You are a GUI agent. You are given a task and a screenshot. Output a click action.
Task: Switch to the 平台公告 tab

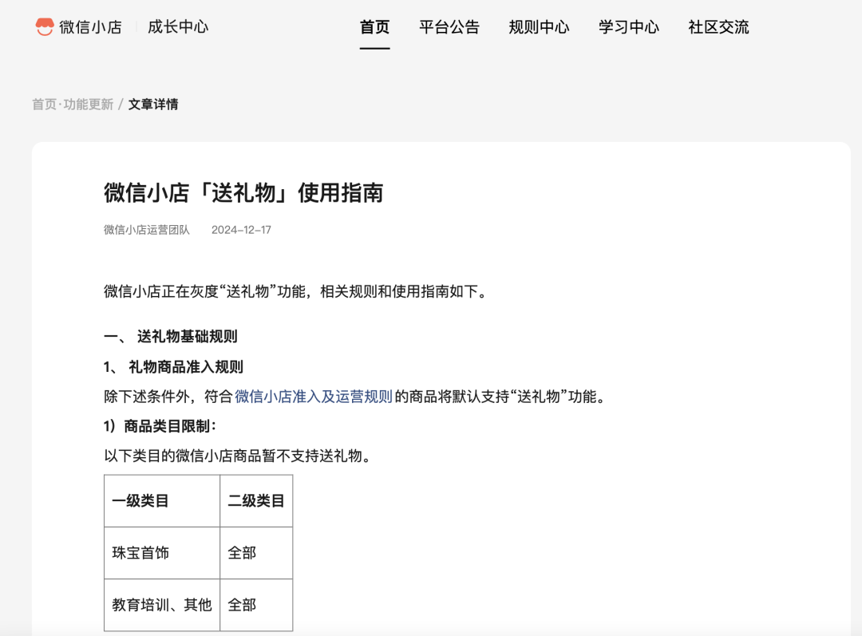449,27
